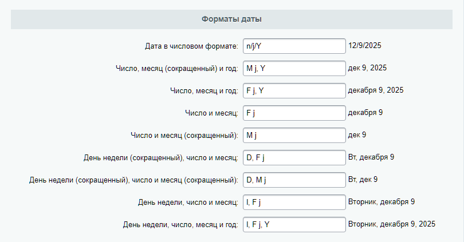Select the 'F j' day and month field
The image size is (464, 242).
294,113
